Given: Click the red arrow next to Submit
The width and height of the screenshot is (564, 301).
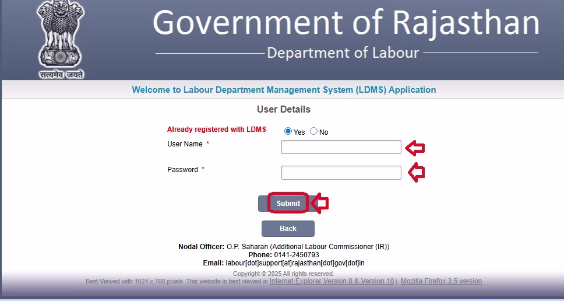Looking at the screenshot, I should pyautogui.click(x=320, y=203).
